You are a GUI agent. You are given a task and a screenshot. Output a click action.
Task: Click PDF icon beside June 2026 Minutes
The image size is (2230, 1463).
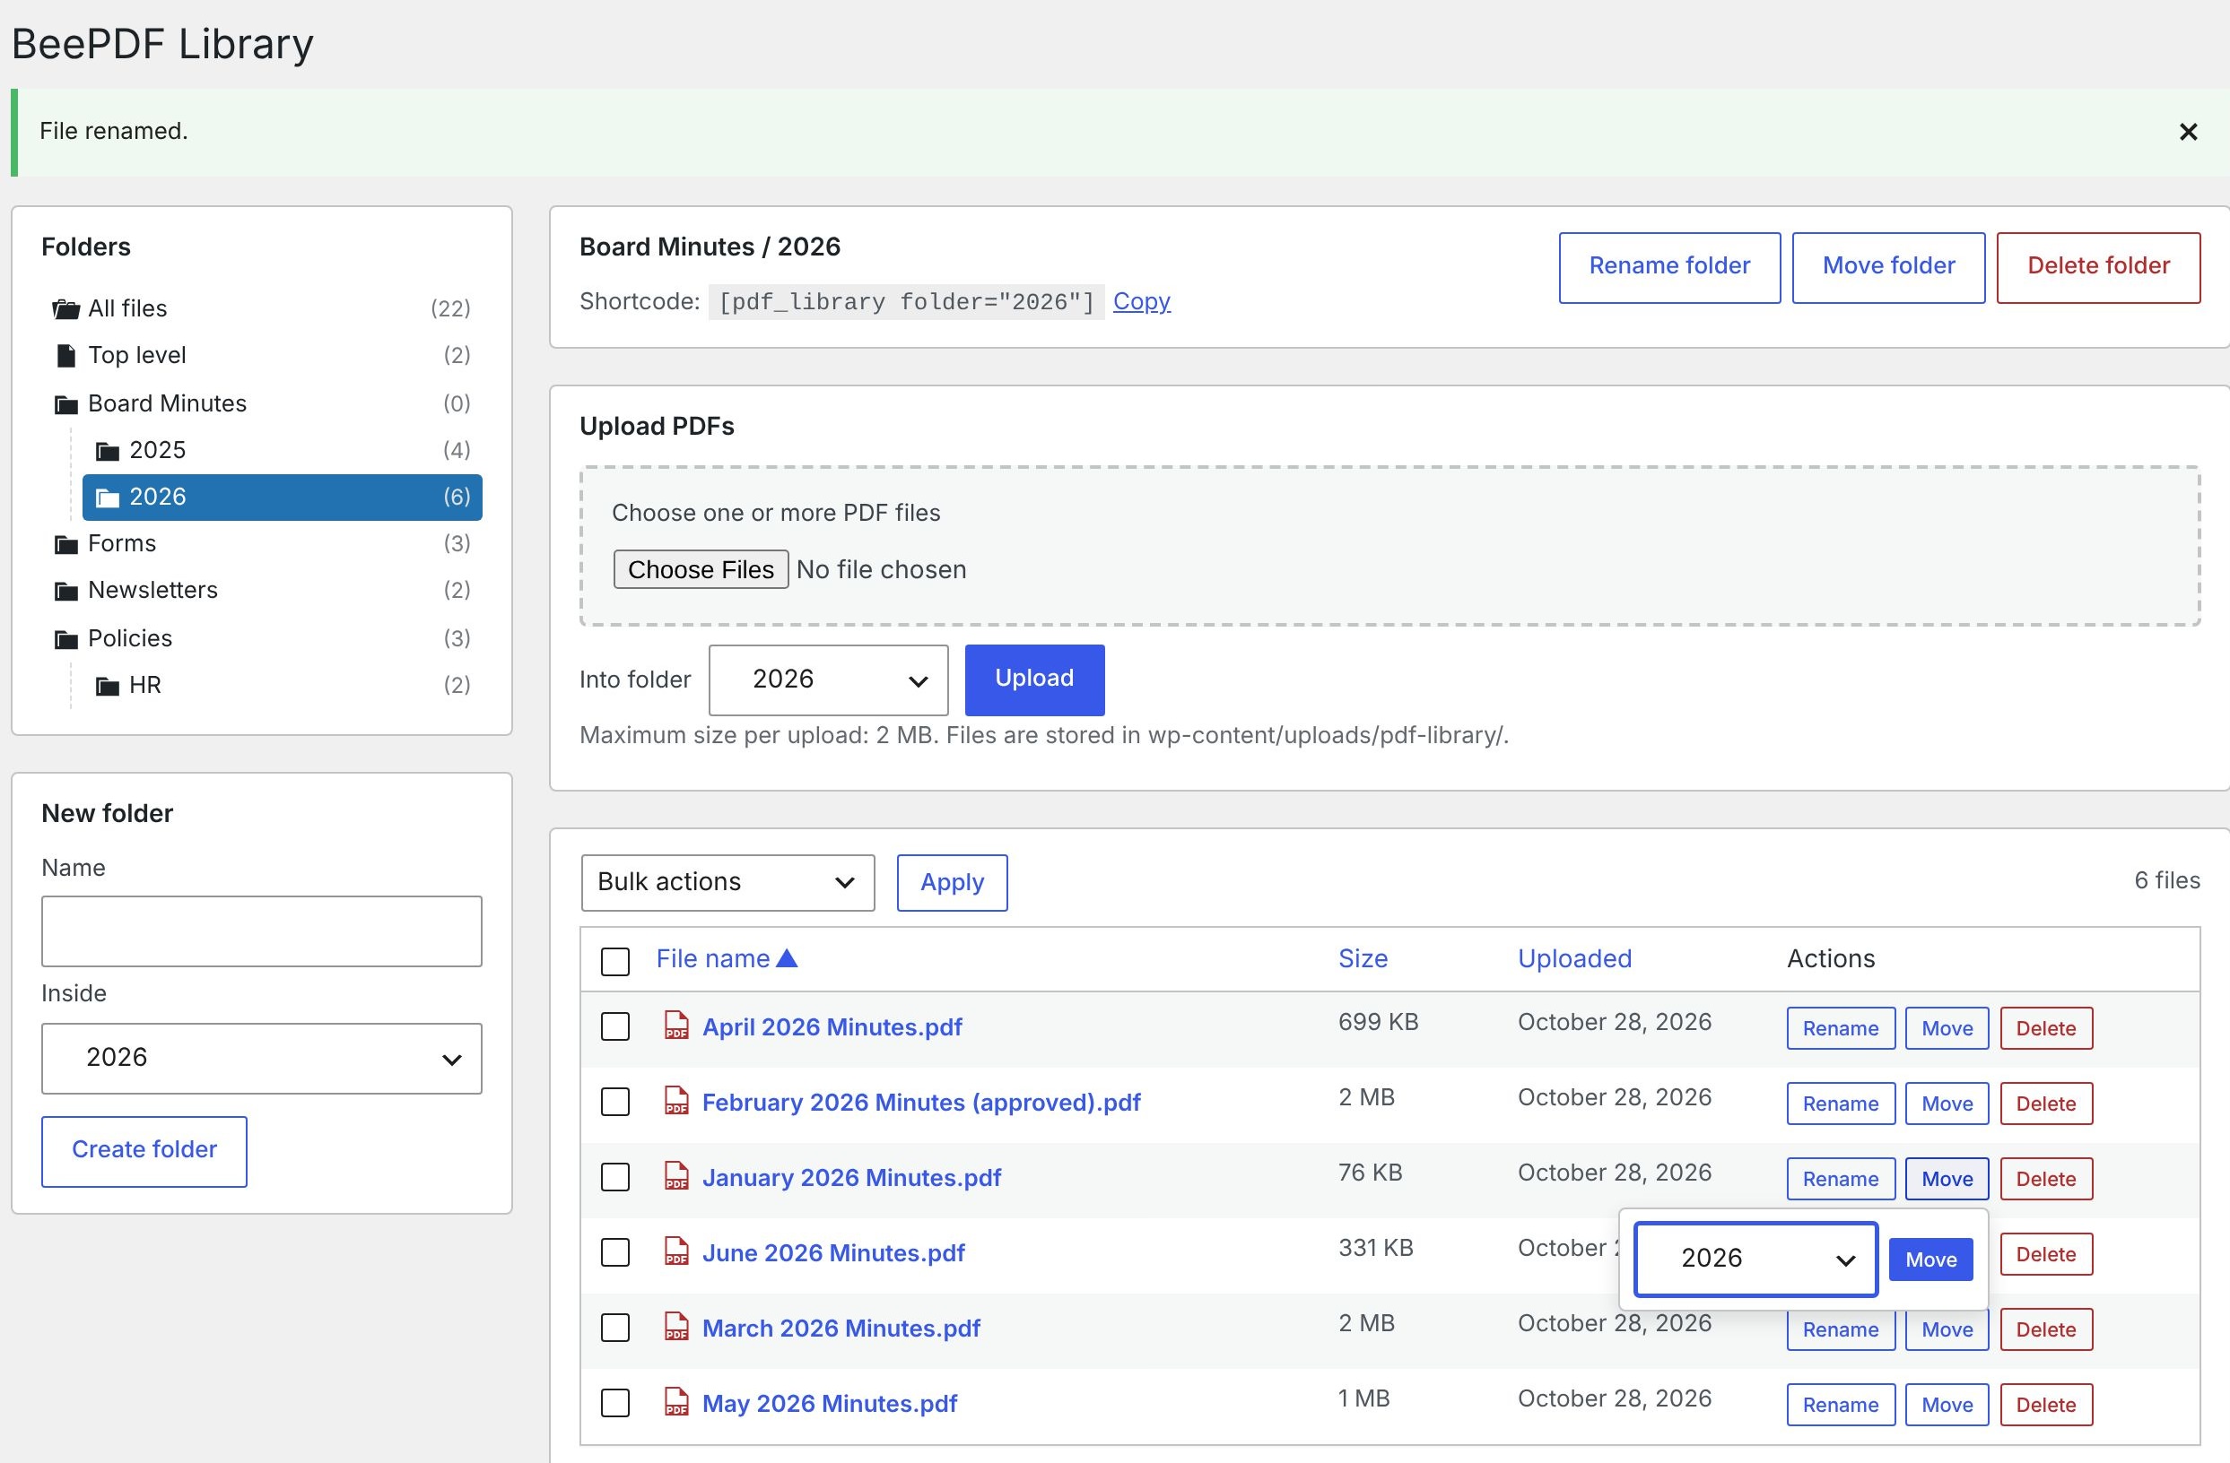pyautogui.click(x=676, y=1251)
